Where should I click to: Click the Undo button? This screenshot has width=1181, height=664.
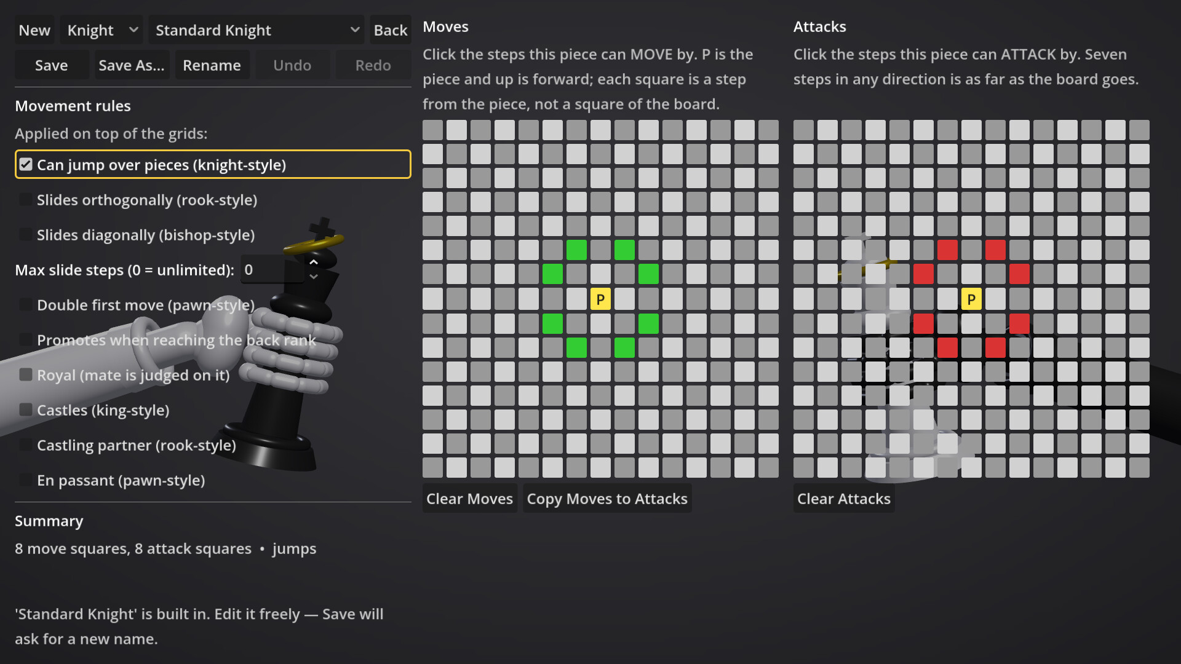[x=292, y=65]
